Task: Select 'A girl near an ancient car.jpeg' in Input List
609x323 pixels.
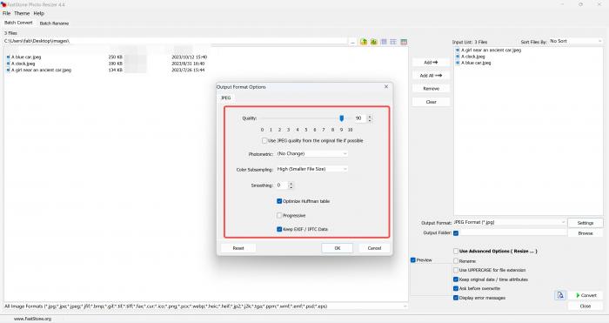Action: coord(491,50)
